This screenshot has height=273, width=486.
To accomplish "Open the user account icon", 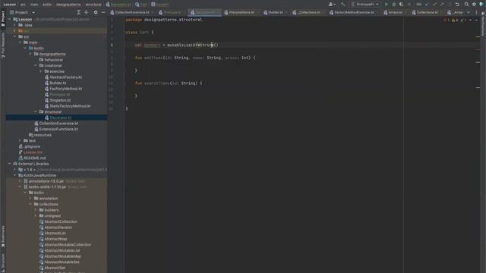I will point(332,5).
